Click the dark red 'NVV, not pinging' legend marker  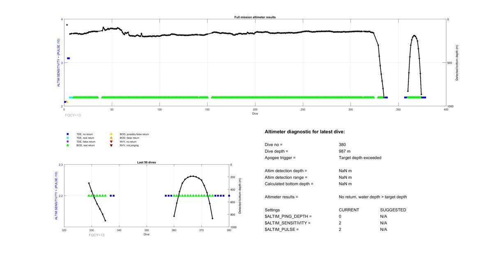click(x=111, y=145)
